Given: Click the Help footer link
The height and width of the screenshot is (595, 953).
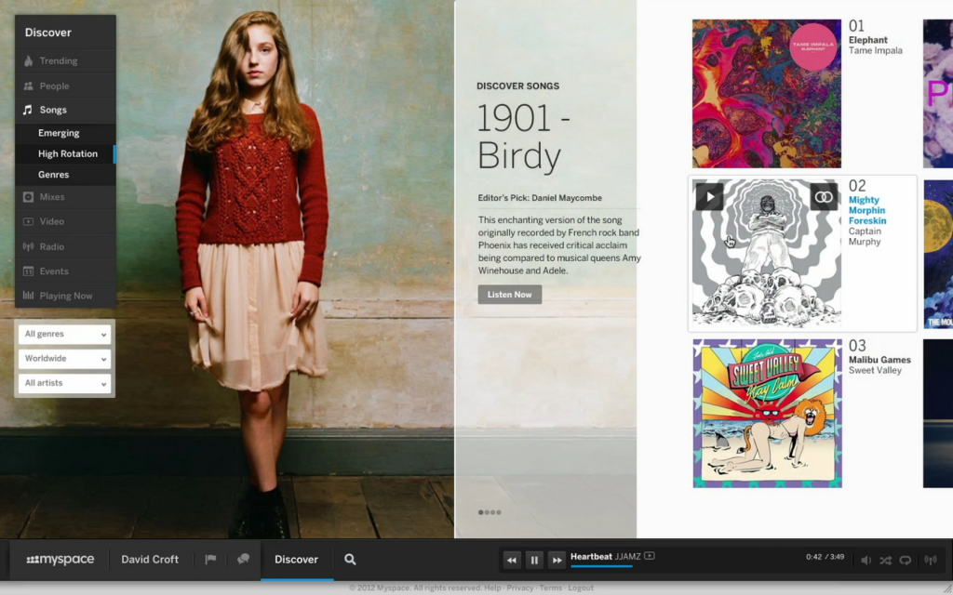Looking at the screenshot, I should point(492,588).
